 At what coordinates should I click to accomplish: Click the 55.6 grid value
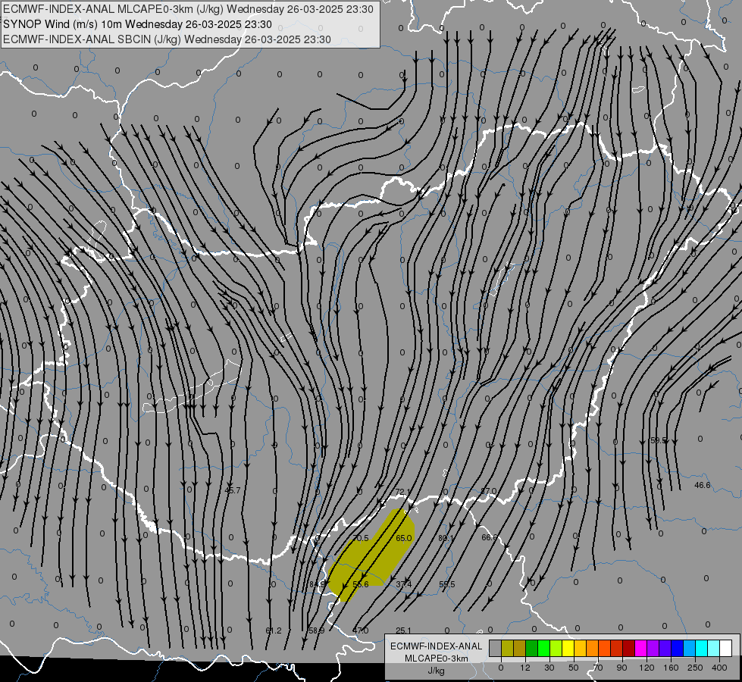point(361,584)
